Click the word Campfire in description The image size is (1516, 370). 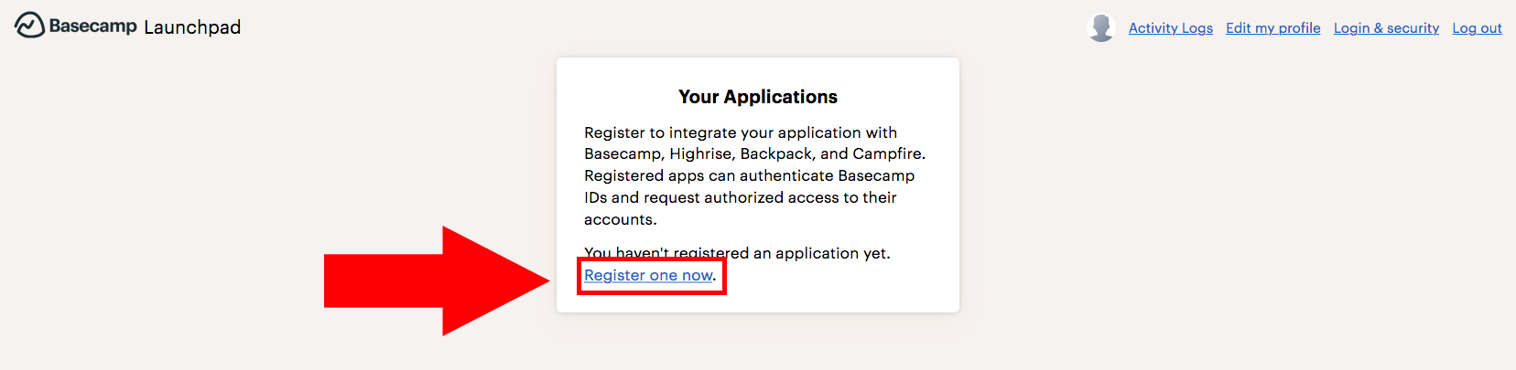point(887,153)
